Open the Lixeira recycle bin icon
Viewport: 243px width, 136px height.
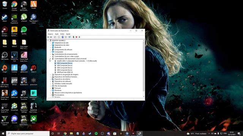pyautogui.click(x=5, y=5)
